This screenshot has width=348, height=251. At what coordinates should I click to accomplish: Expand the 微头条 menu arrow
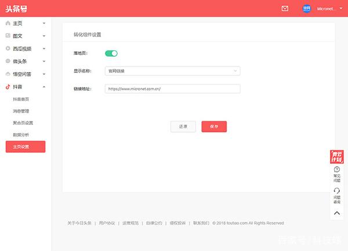(44, 61)
